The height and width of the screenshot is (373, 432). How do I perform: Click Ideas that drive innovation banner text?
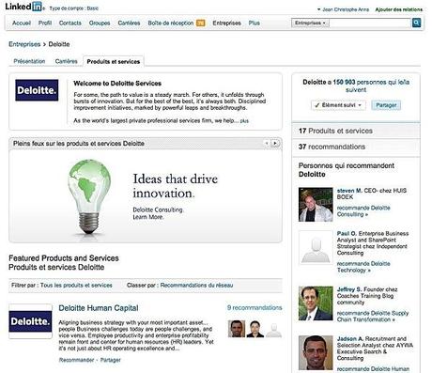(x=176, y=186)
